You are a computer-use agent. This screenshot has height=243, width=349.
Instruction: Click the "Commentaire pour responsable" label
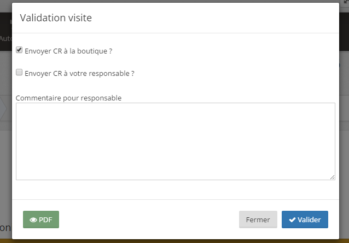(x=69, y=98)
